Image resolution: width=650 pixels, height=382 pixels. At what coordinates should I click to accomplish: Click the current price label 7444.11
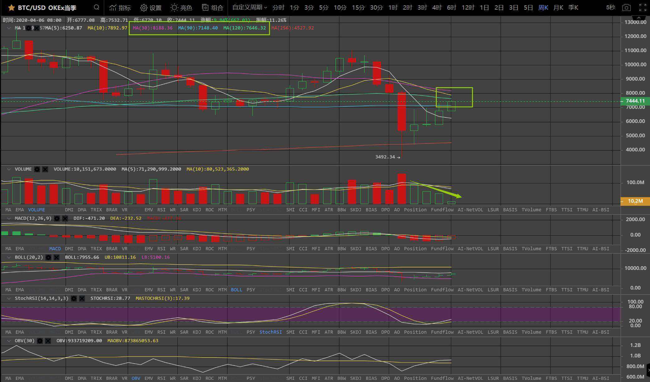[635, 101]
